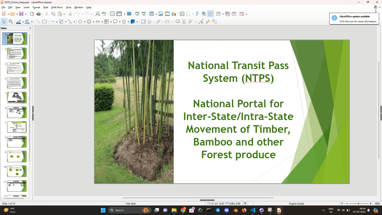
Task: Export directly as PDF
Action: click(32, 14)
